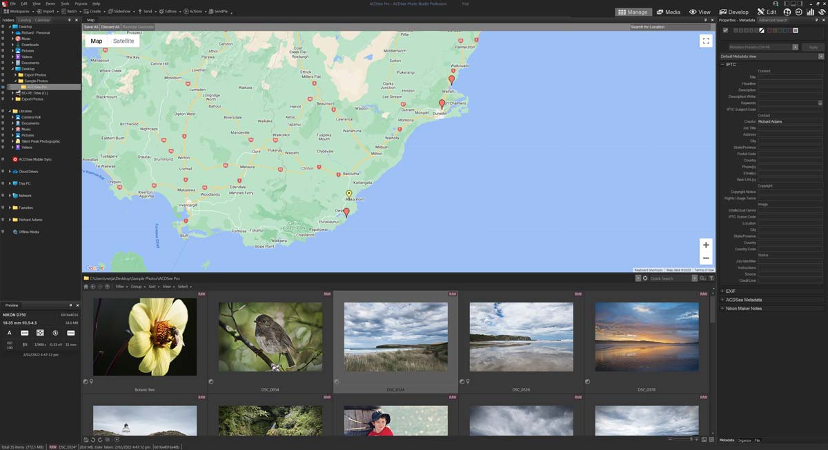Image resolution: width=828 pixels, height=450 pixels.
Task: Switch to Develop mode
Action: [733, 12]
